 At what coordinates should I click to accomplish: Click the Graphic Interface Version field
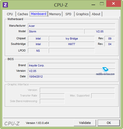[x=77, y=90]
